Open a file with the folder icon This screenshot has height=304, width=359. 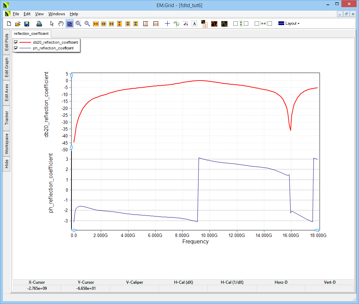click(18, 24)
